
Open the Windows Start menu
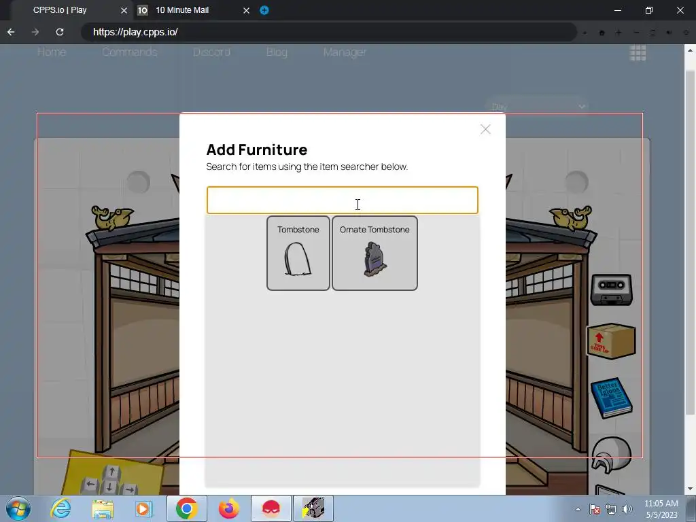18,508
